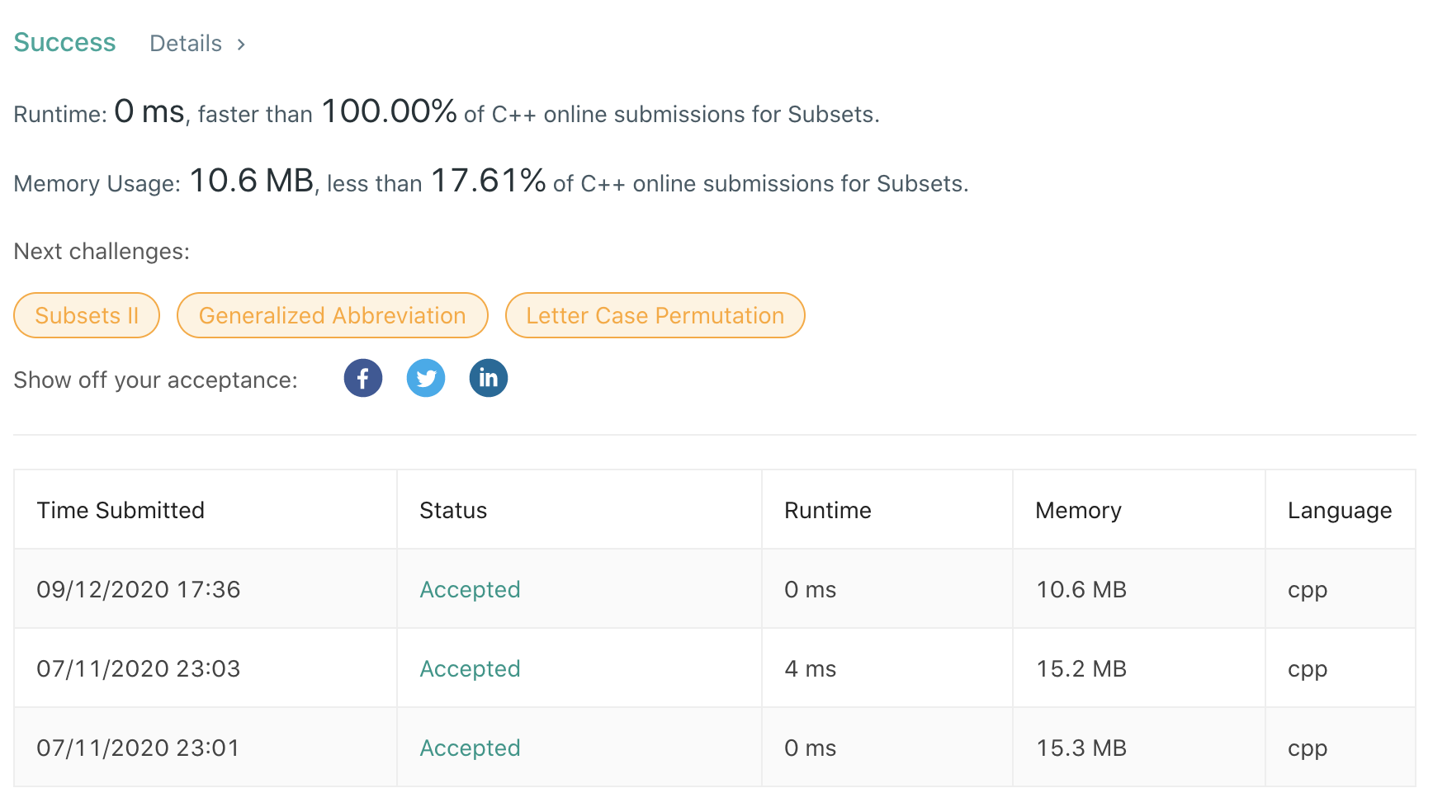Share acceptance on Facebook
The image size is (1433, 807).
tap(363, 378)
